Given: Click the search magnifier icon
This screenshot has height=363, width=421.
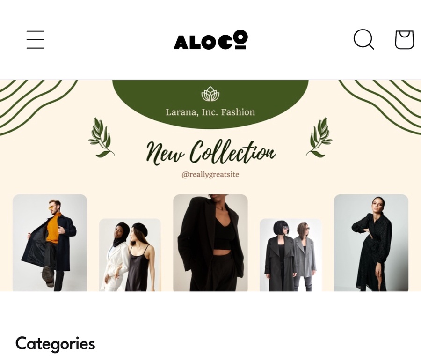Looking at the screenshot, I should [364, 39].
